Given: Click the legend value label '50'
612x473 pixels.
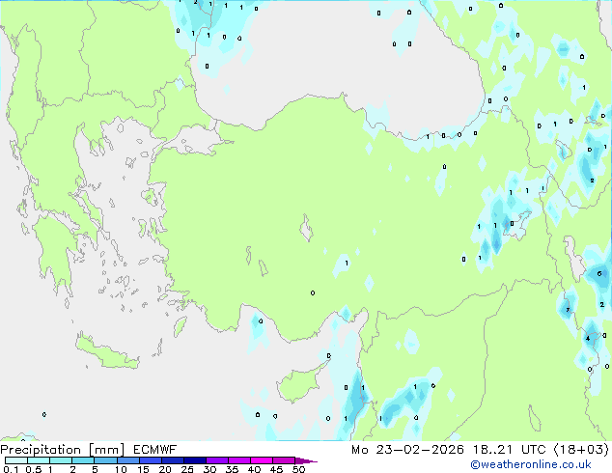Looking at the screenshot, I should click(x=298, y=469).
